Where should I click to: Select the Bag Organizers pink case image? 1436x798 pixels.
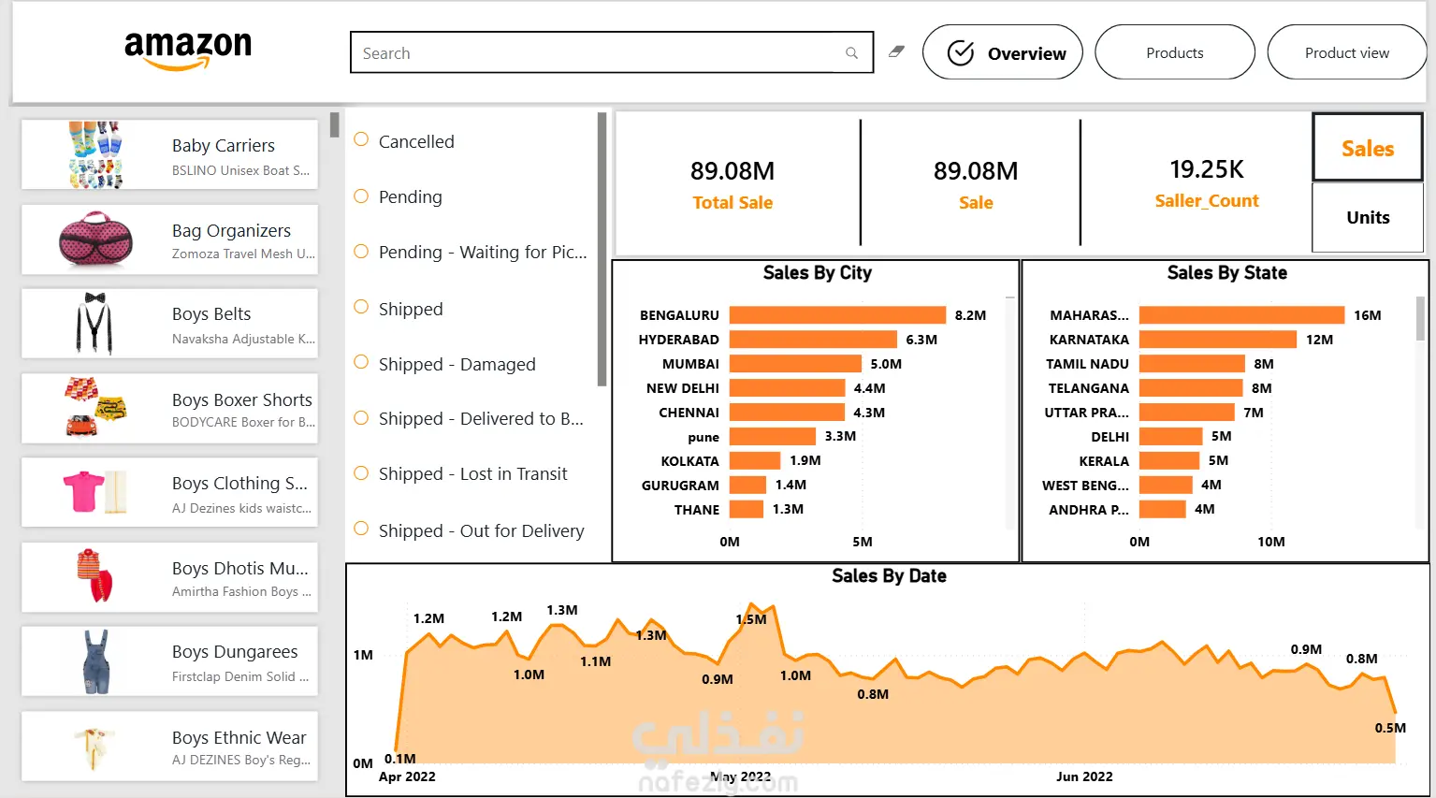tap(95, 239)
